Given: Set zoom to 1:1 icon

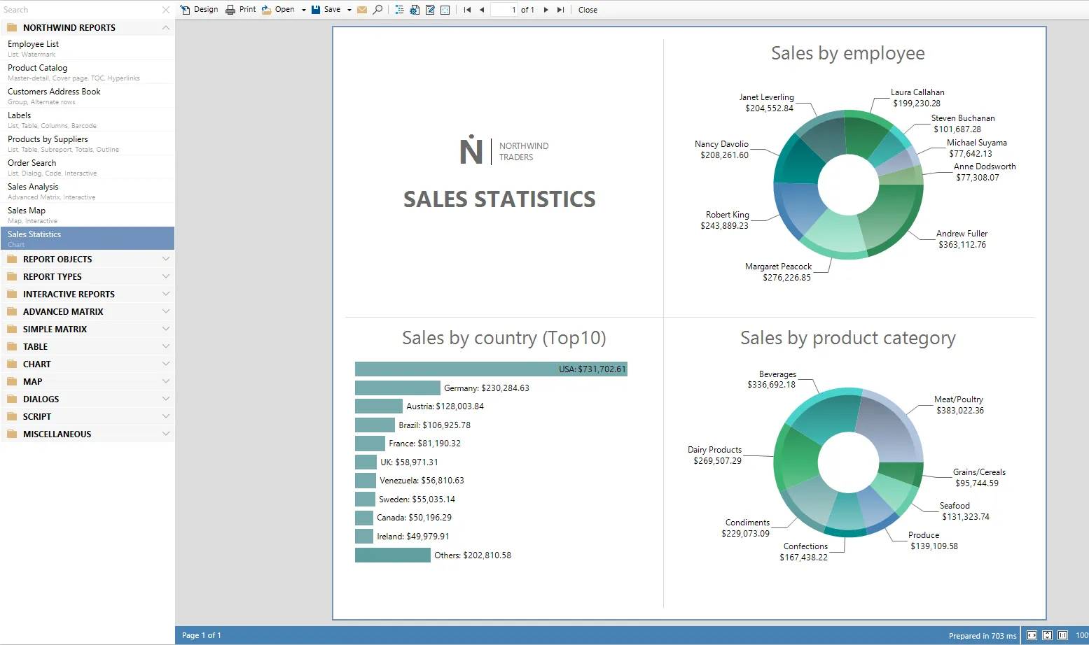Looking at the screenshot, I should click(1062, 635).
